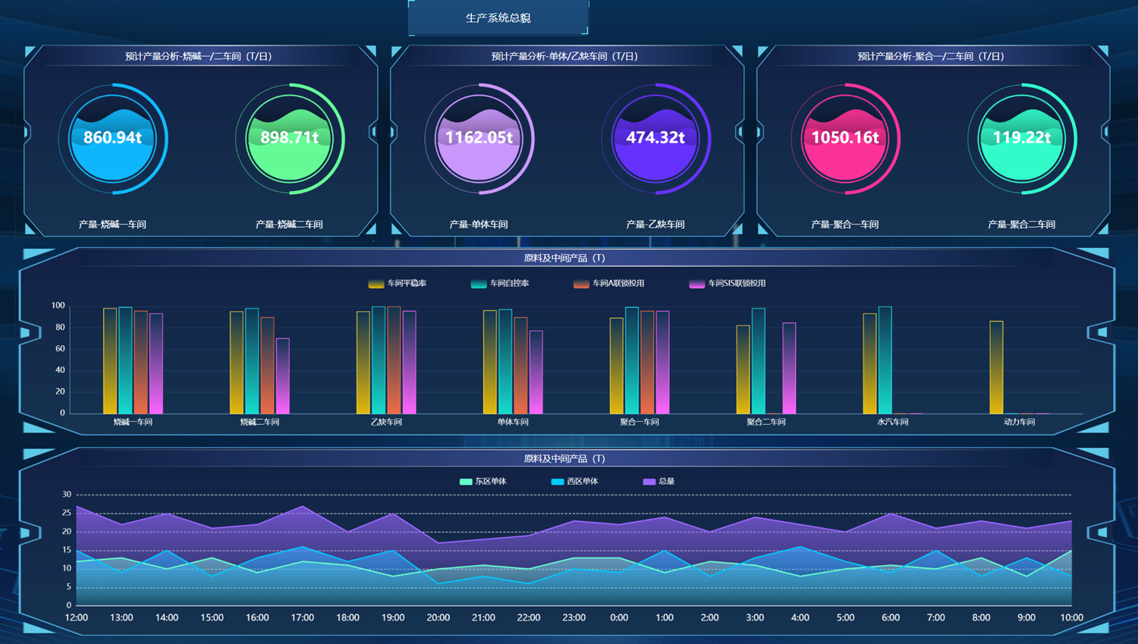The image size is (1138, 644).
Task: Click the 20:00 time axis label
Action: coord(439,617)
